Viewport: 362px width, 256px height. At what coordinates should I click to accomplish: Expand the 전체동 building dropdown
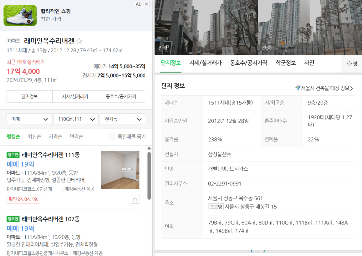pos(123,119)
